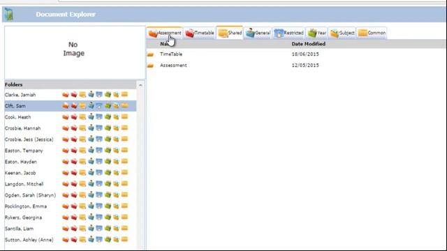Switch to the Timetable tab
447x251 pixels.
point(200,33)
